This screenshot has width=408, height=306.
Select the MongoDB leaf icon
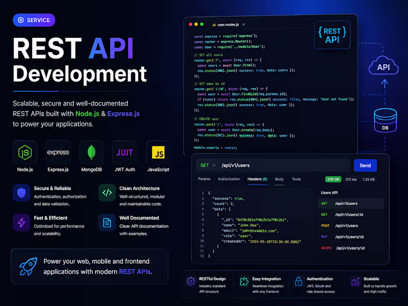coord(91,152)
